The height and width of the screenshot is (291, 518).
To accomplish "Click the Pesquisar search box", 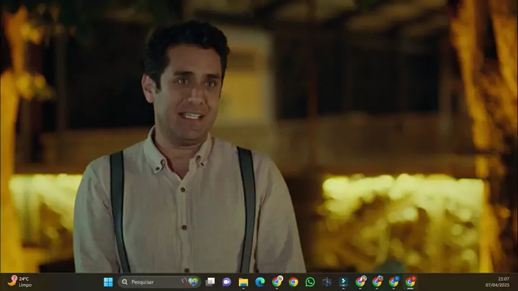I will (160, 282).
